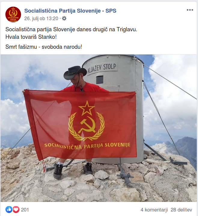
Task: Open the Triglav summit photo
Action: point(99,128)
